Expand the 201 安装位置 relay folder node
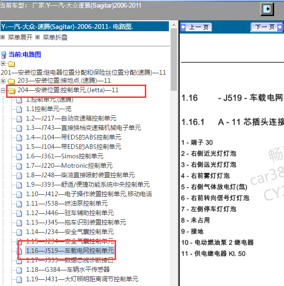 pos(3,63)
